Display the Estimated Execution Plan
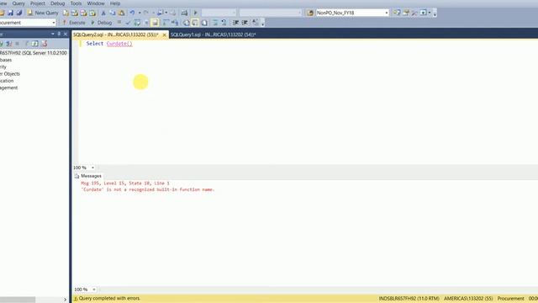The image size is (538, 303). 137,23
